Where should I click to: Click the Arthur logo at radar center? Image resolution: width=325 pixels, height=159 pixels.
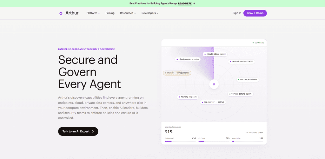[214, 84]
